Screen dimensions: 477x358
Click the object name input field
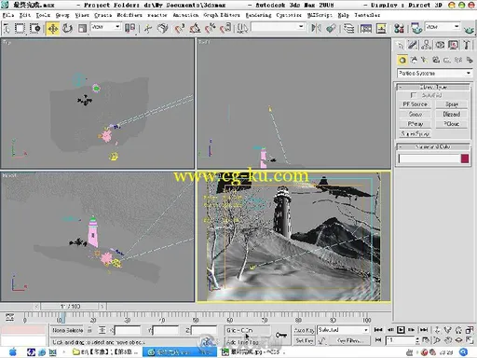tap(429, 158)
